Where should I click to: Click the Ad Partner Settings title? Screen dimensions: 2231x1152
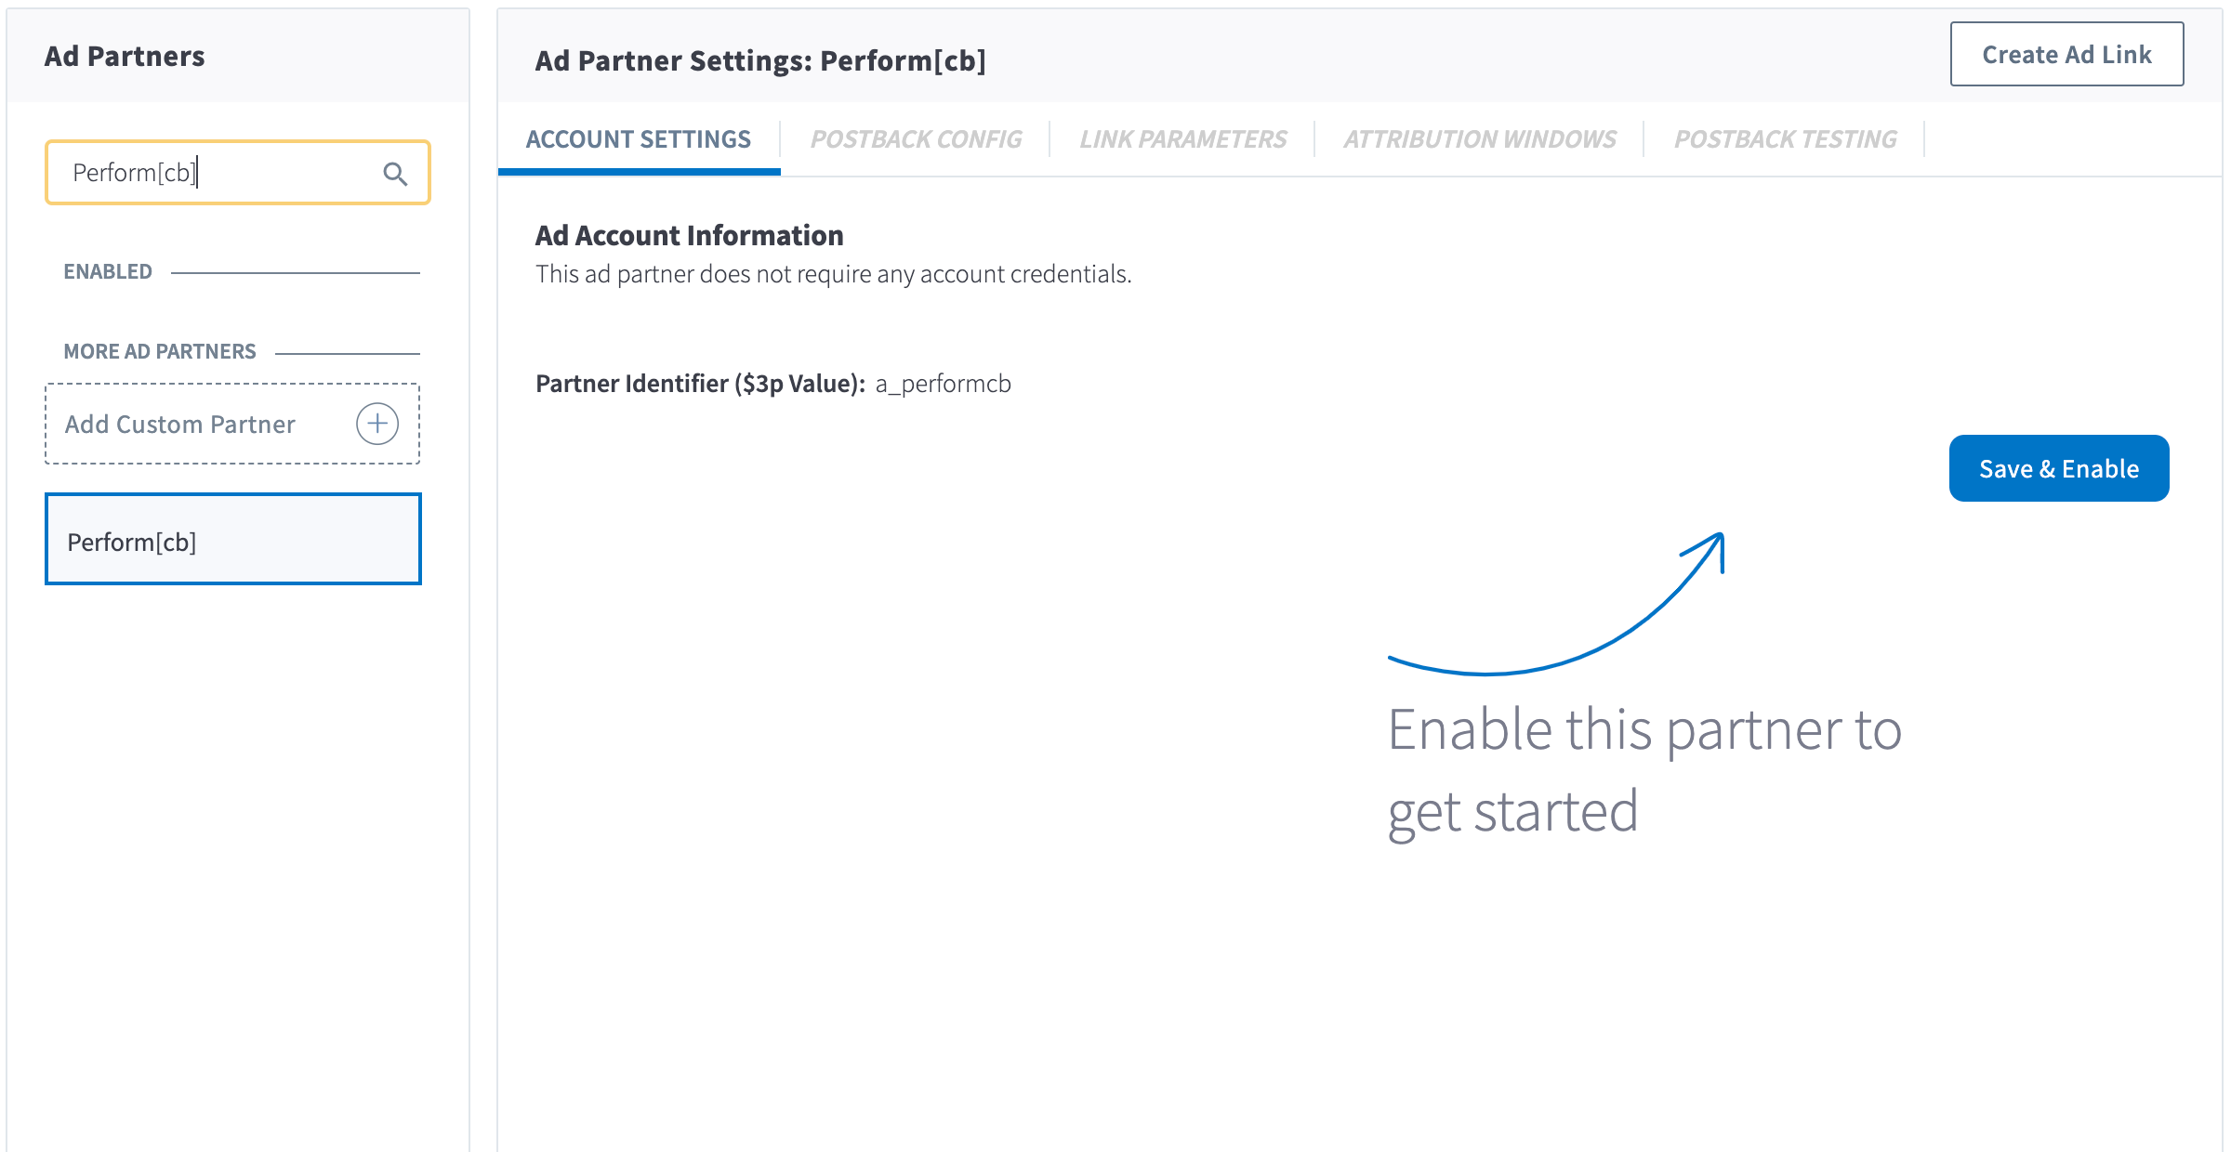coord(759,61)
